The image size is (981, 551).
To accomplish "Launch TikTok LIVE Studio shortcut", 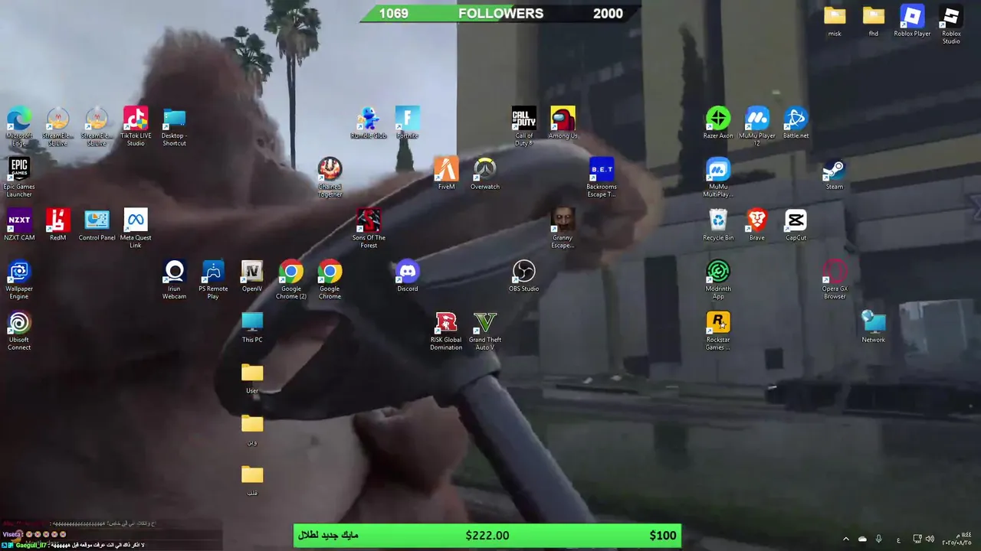I will (136, 126).
